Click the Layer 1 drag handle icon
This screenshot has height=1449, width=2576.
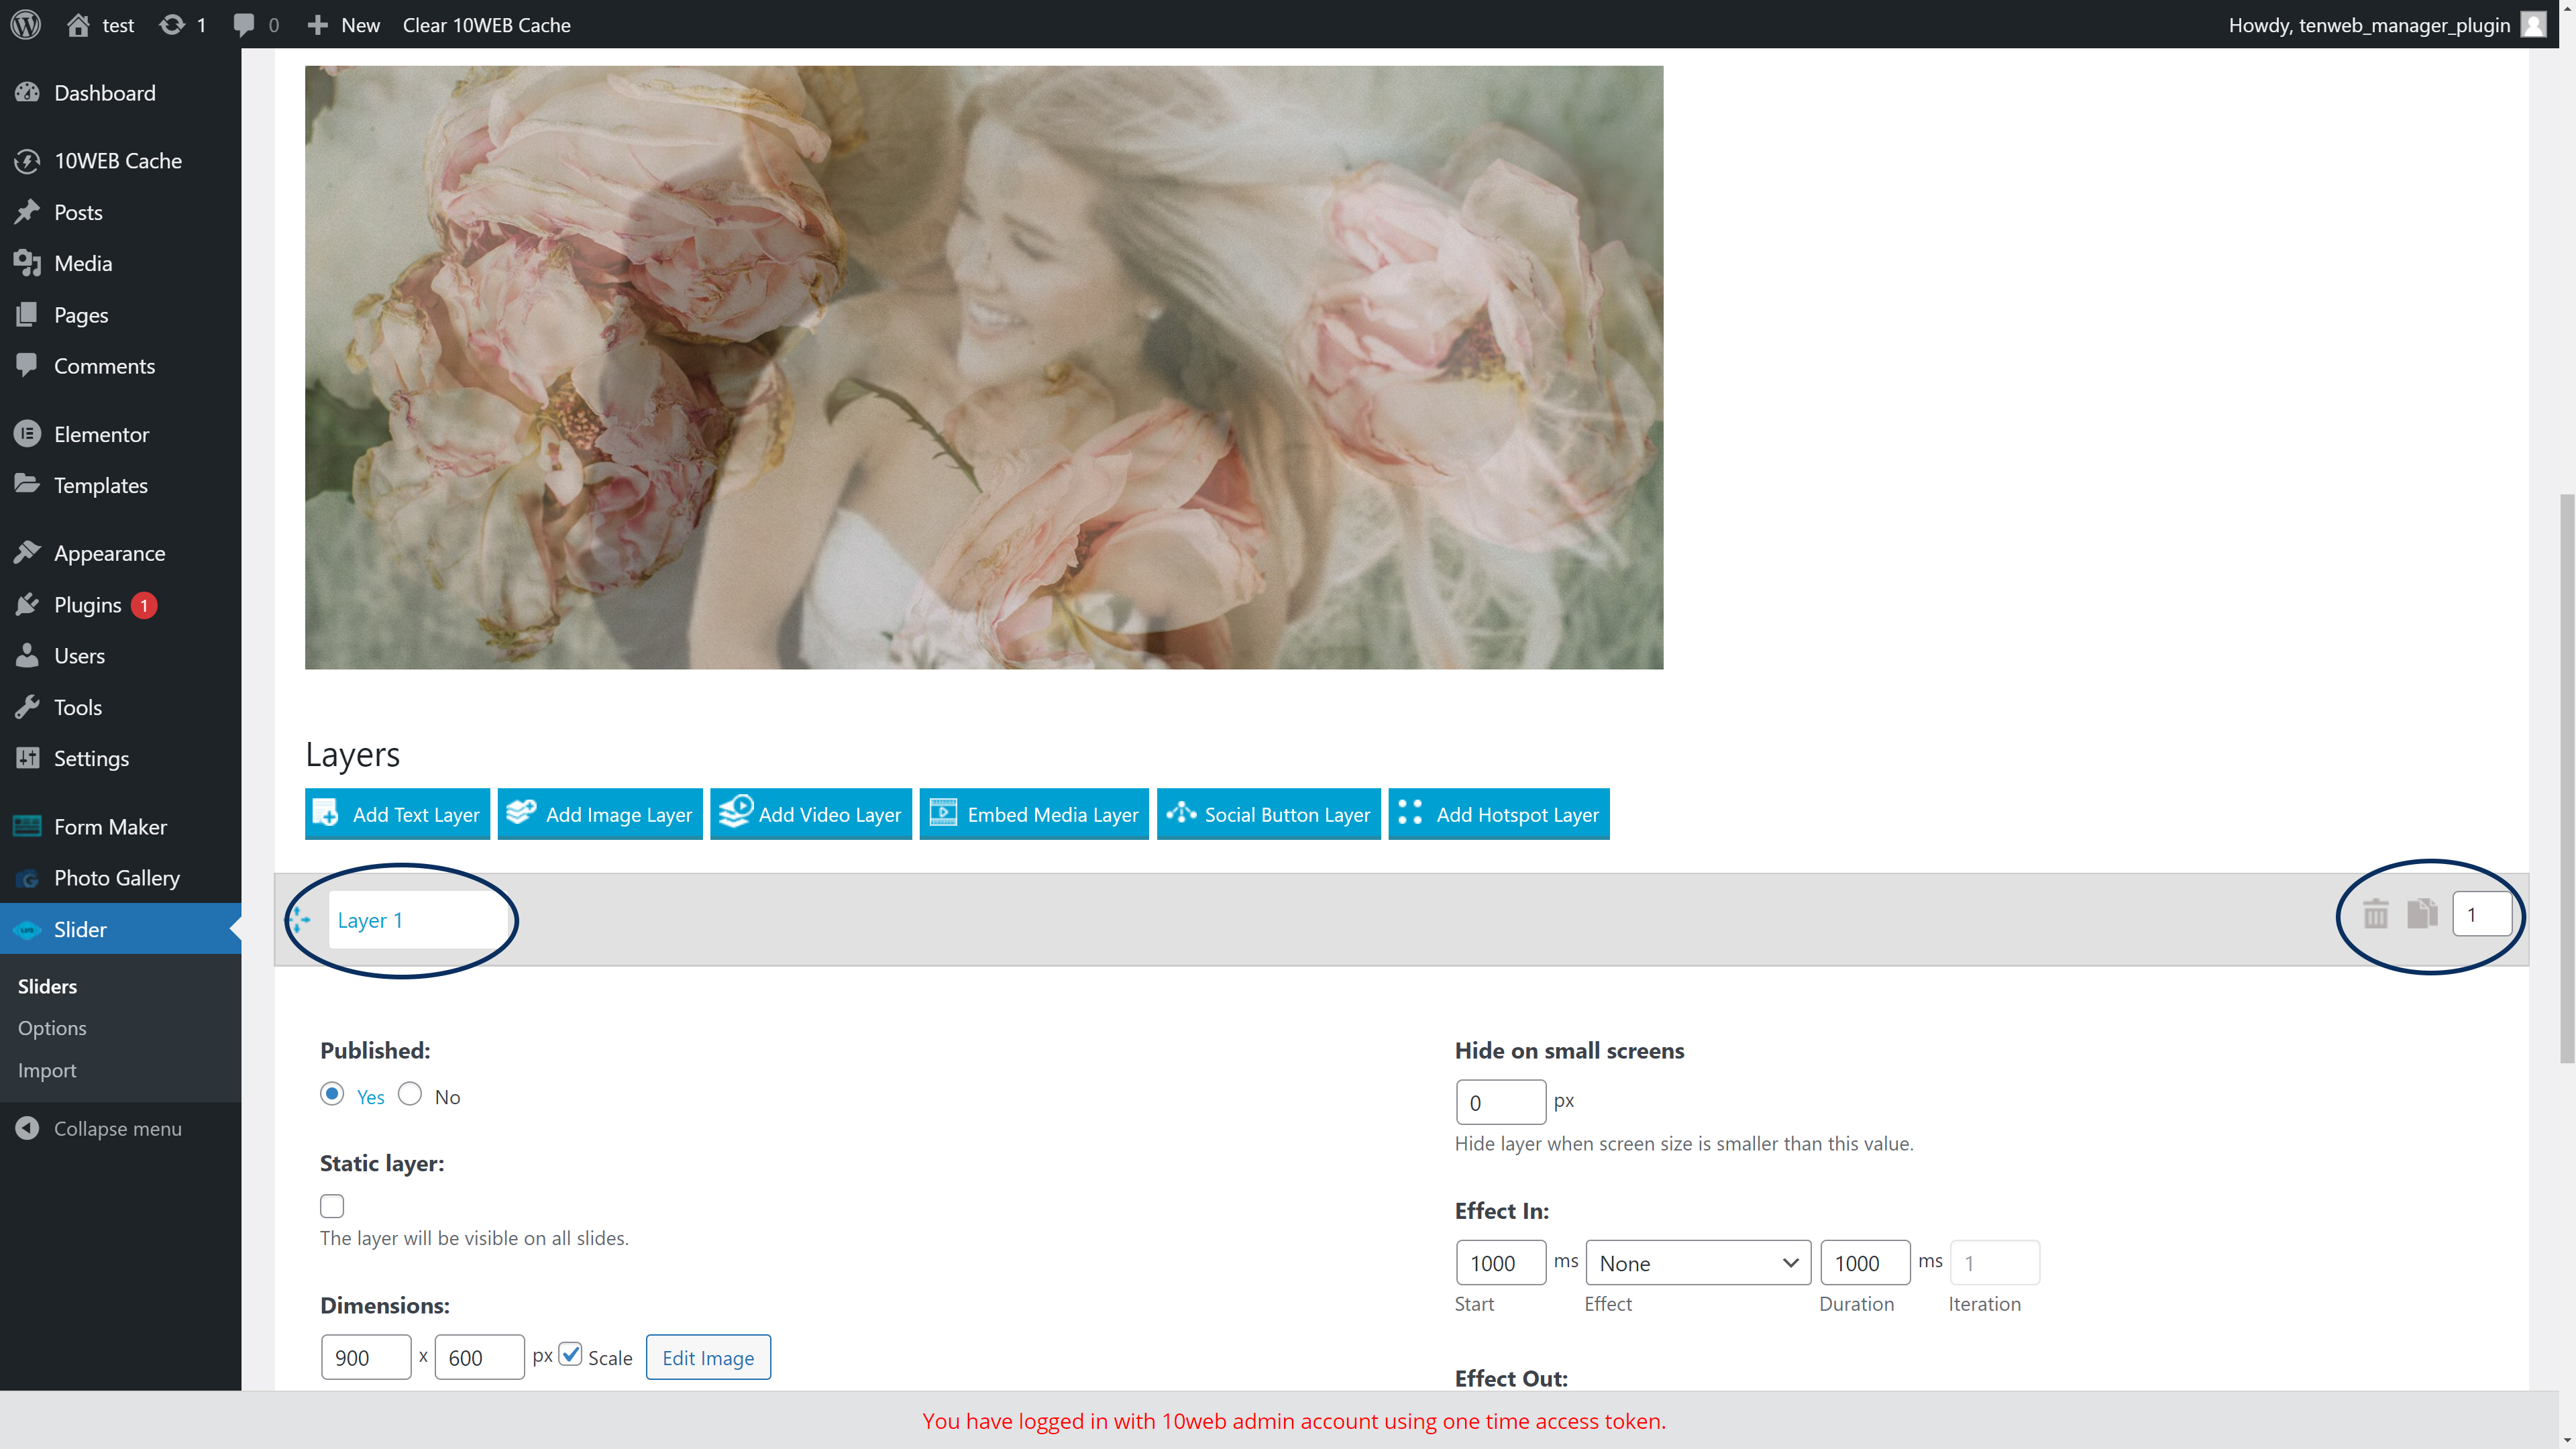(x=299, y=919)
